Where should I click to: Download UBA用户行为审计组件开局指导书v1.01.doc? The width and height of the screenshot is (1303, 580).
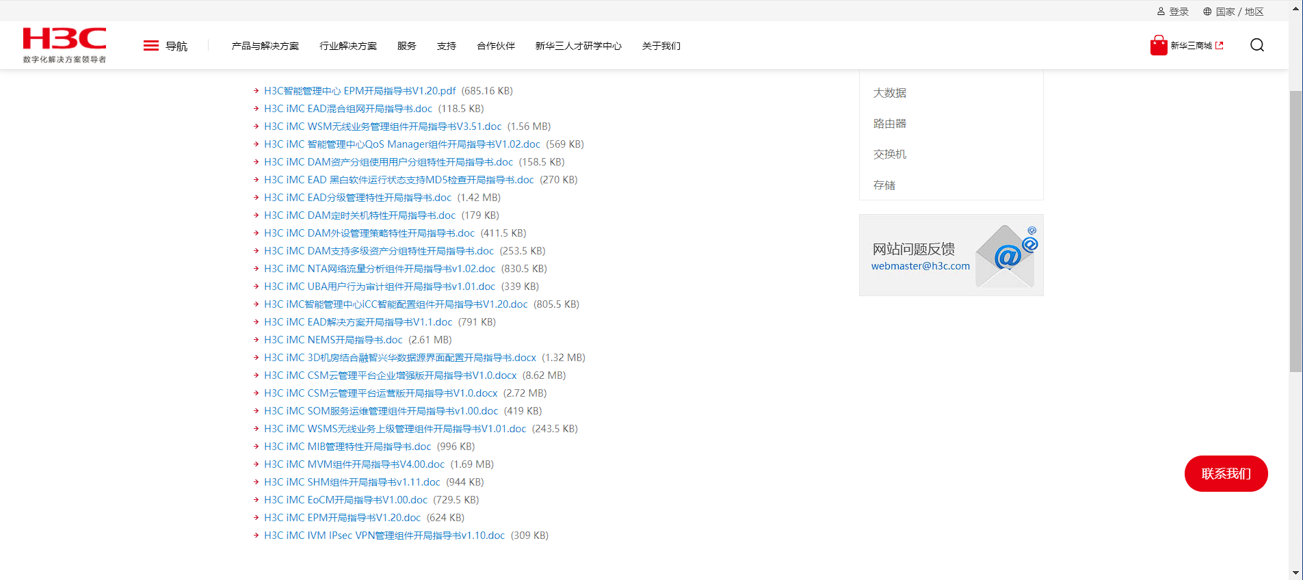[x=380, y=287]
